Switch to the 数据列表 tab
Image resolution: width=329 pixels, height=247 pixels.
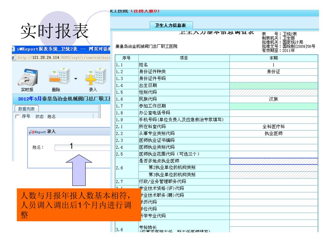(x=26, y=109)
